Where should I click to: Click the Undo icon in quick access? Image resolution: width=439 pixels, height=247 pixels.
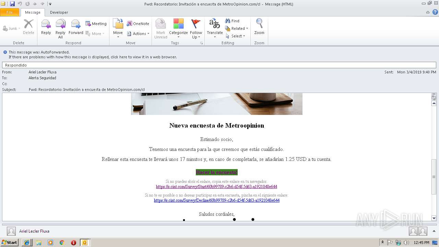pyautogui.click(x=20, y=4)
